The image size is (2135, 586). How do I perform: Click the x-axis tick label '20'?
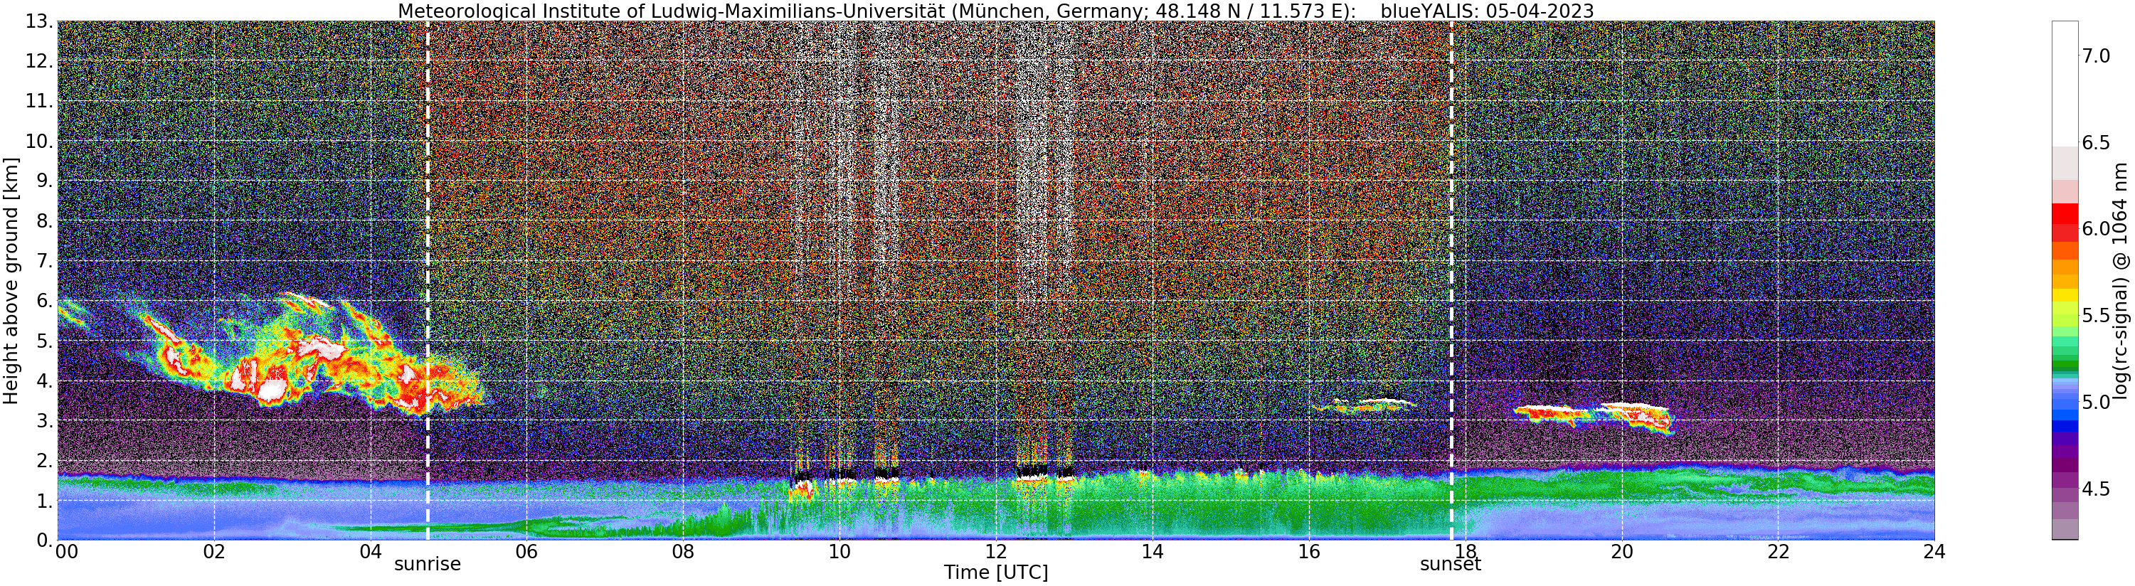point(1622,552)
